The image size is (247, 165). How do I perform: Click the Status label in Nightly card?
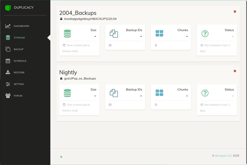pyautogui.click(x=229, y=89)
